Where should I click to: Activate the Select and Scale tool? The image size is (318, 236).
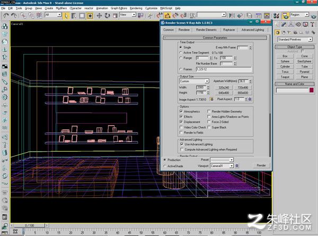[115, 15]
